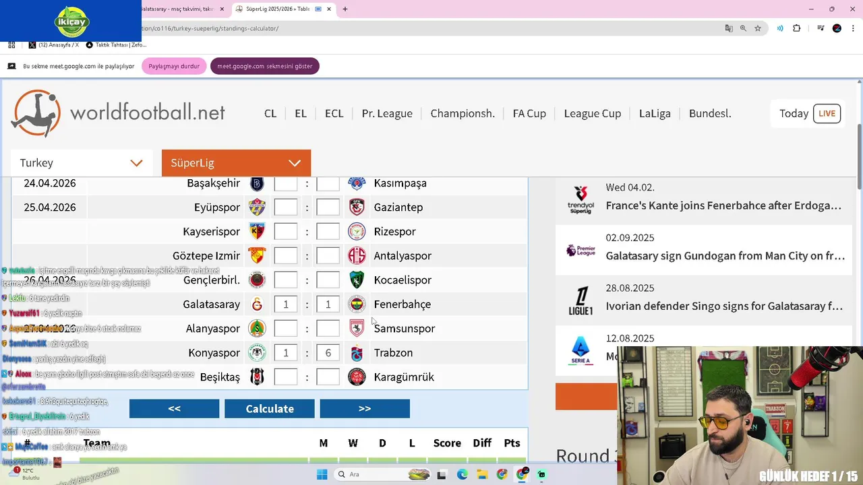Image resolution: width=863 pixels, height=485 pixels.
Task: Click the Windows Start button
Action: tap(322, 474)
